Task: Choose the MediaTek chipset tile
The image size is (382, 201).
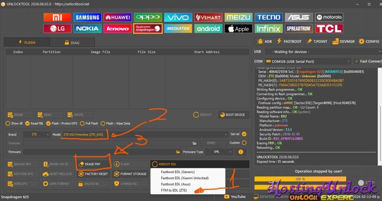Action: point(178,29)
